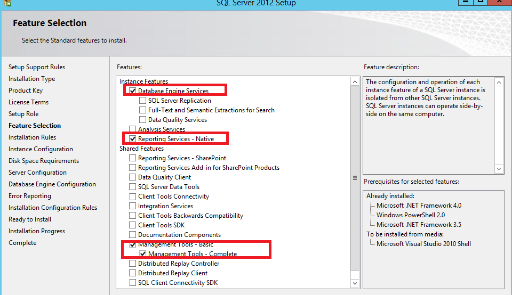The width and height of the screenshot is (512, 295).
Task: Click feature description scroll down arrow
Action: [499, 169]
